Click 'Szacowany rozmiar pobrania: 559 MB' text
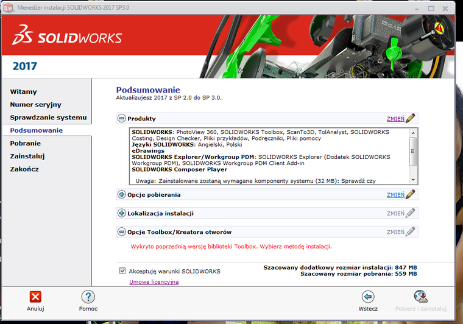 point(359,274)
